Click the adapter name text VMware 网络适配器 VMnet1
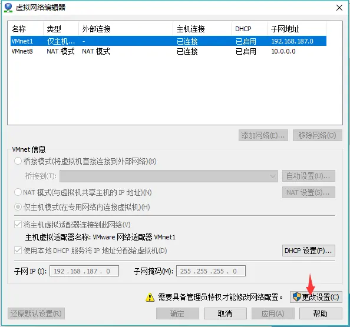Screen dimensions: 350x327 pyautogui.click(x=134, y=237)
